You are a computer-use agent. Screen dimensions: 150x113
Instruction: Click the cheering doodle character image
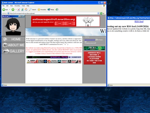click(x=88, y=21)
